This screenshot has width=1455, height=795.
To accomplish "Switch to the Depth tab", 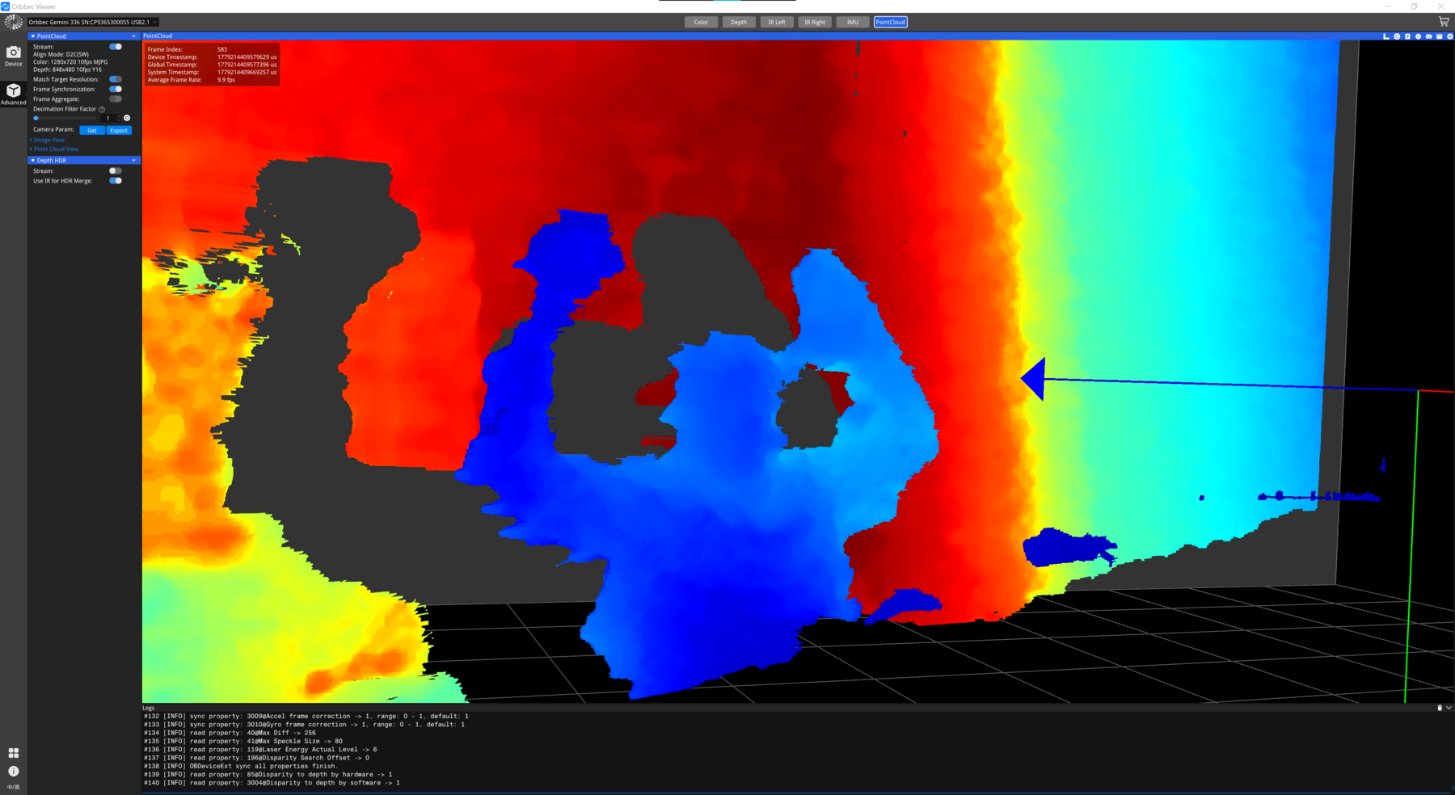I will (x=739, y=22).
